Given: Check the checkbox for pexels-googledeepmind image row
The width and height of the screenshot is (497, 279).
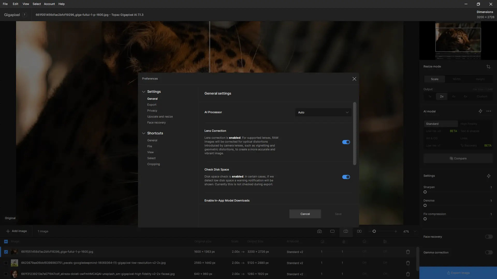Looking at the screenshot, I should pyautogui.click(x=6, y=263).
